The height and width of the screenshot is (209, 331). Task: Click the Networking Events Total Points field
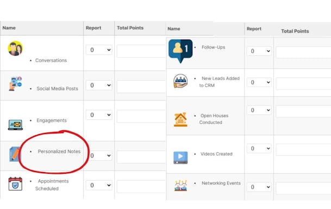[303, 188]
